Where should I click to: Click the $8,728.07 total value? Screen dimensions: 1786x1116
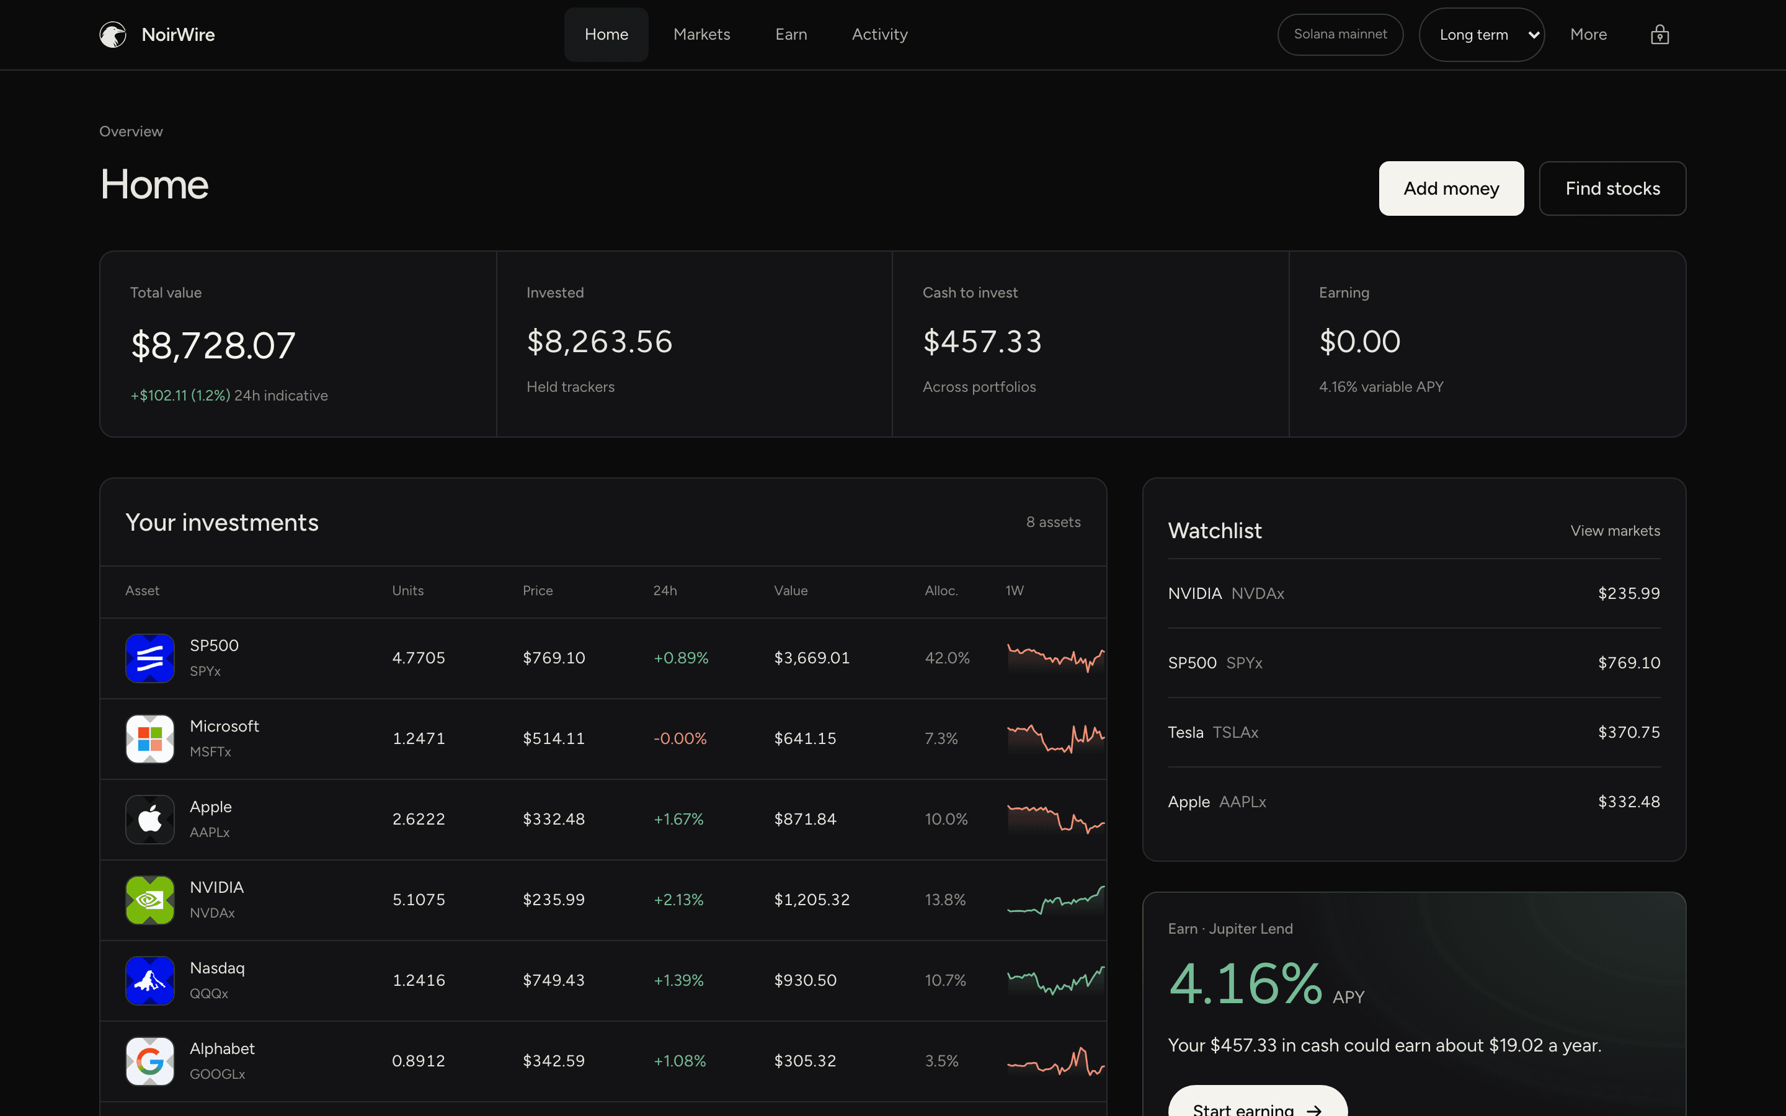213,345
